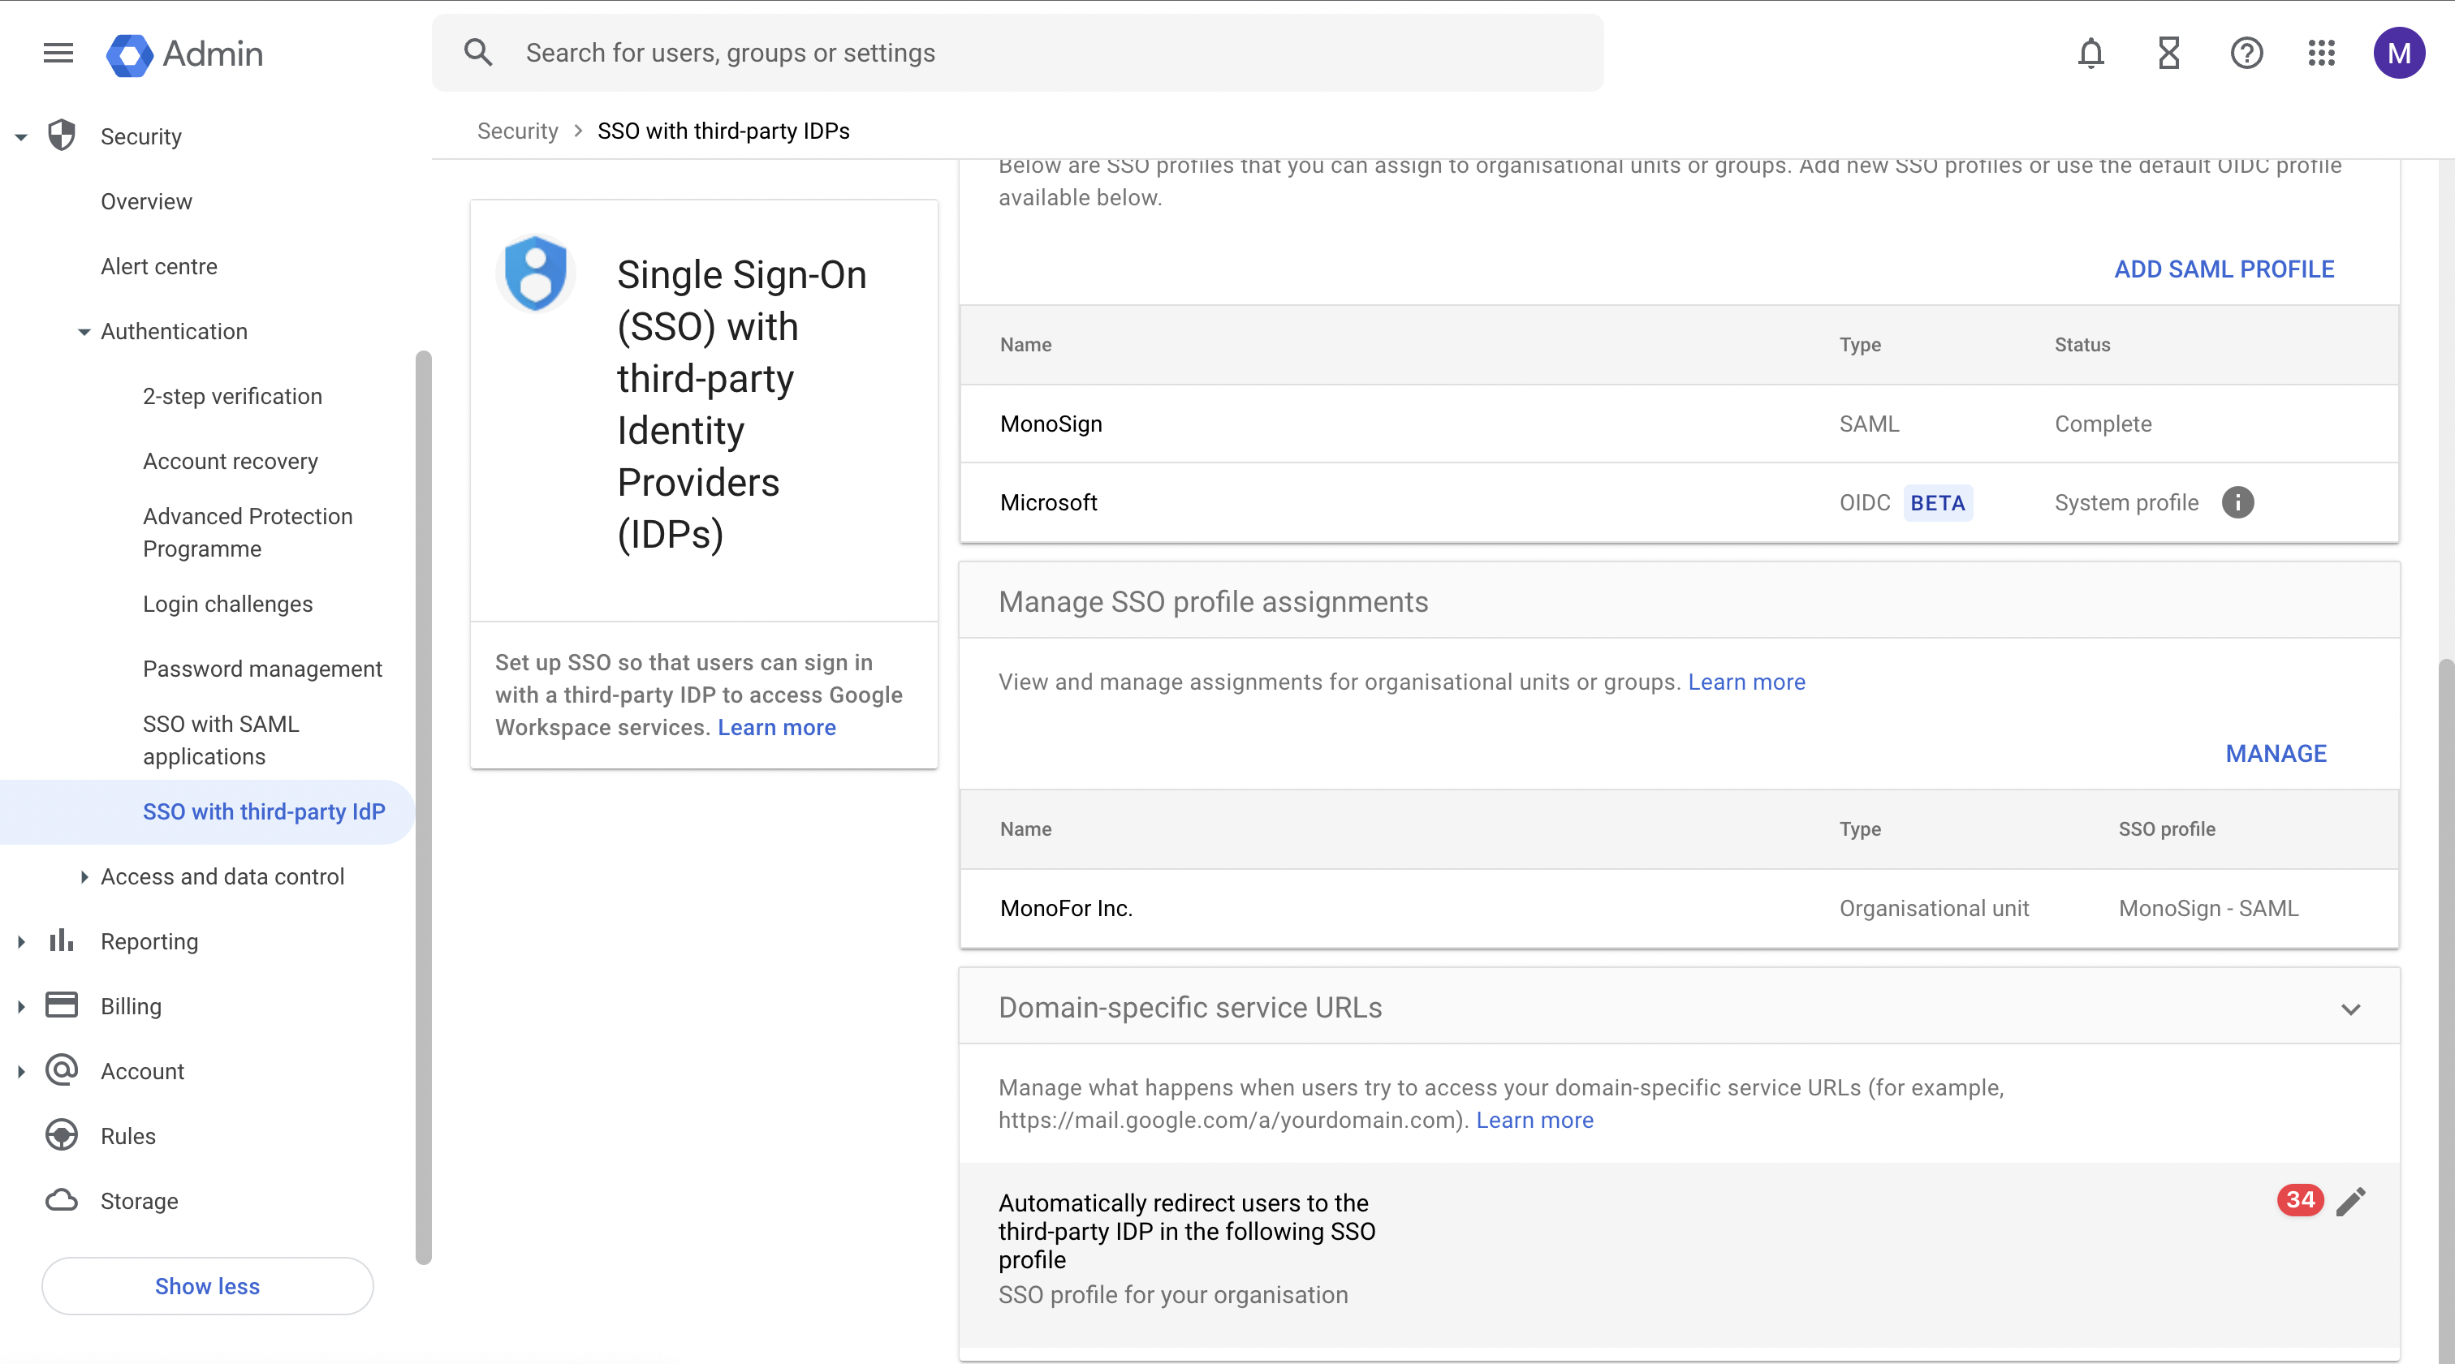
Task: Click the pencil edit icon
Action: pos(2350,1201)
